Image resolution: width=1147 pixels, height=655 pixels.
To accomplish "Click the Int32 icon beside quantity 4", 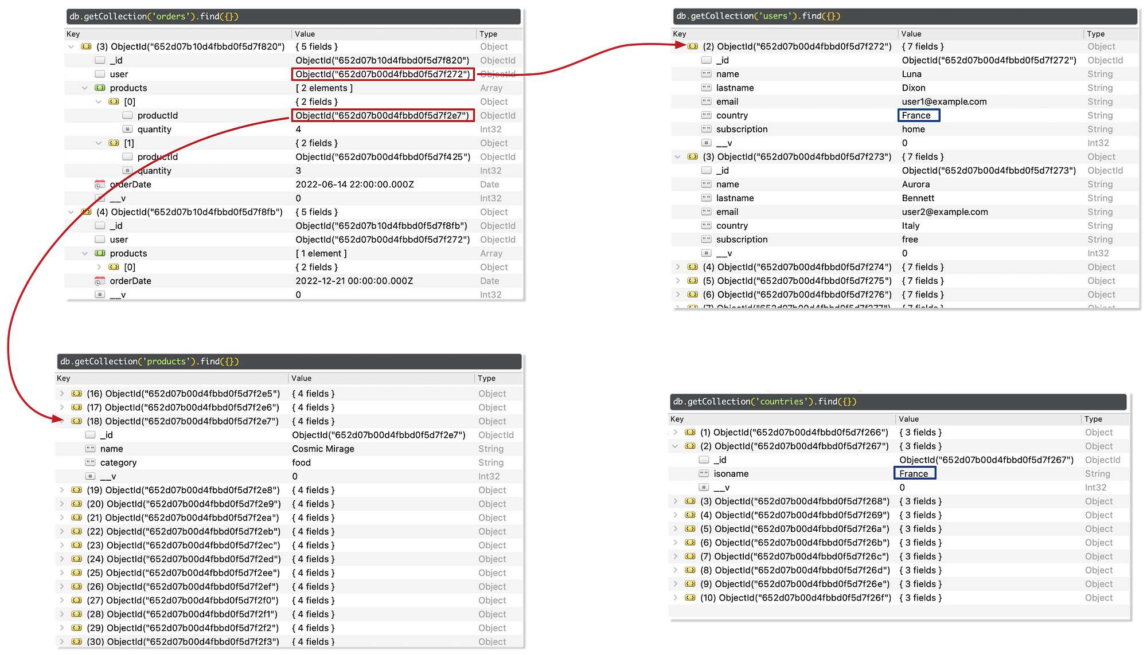I will pos(127,130).
